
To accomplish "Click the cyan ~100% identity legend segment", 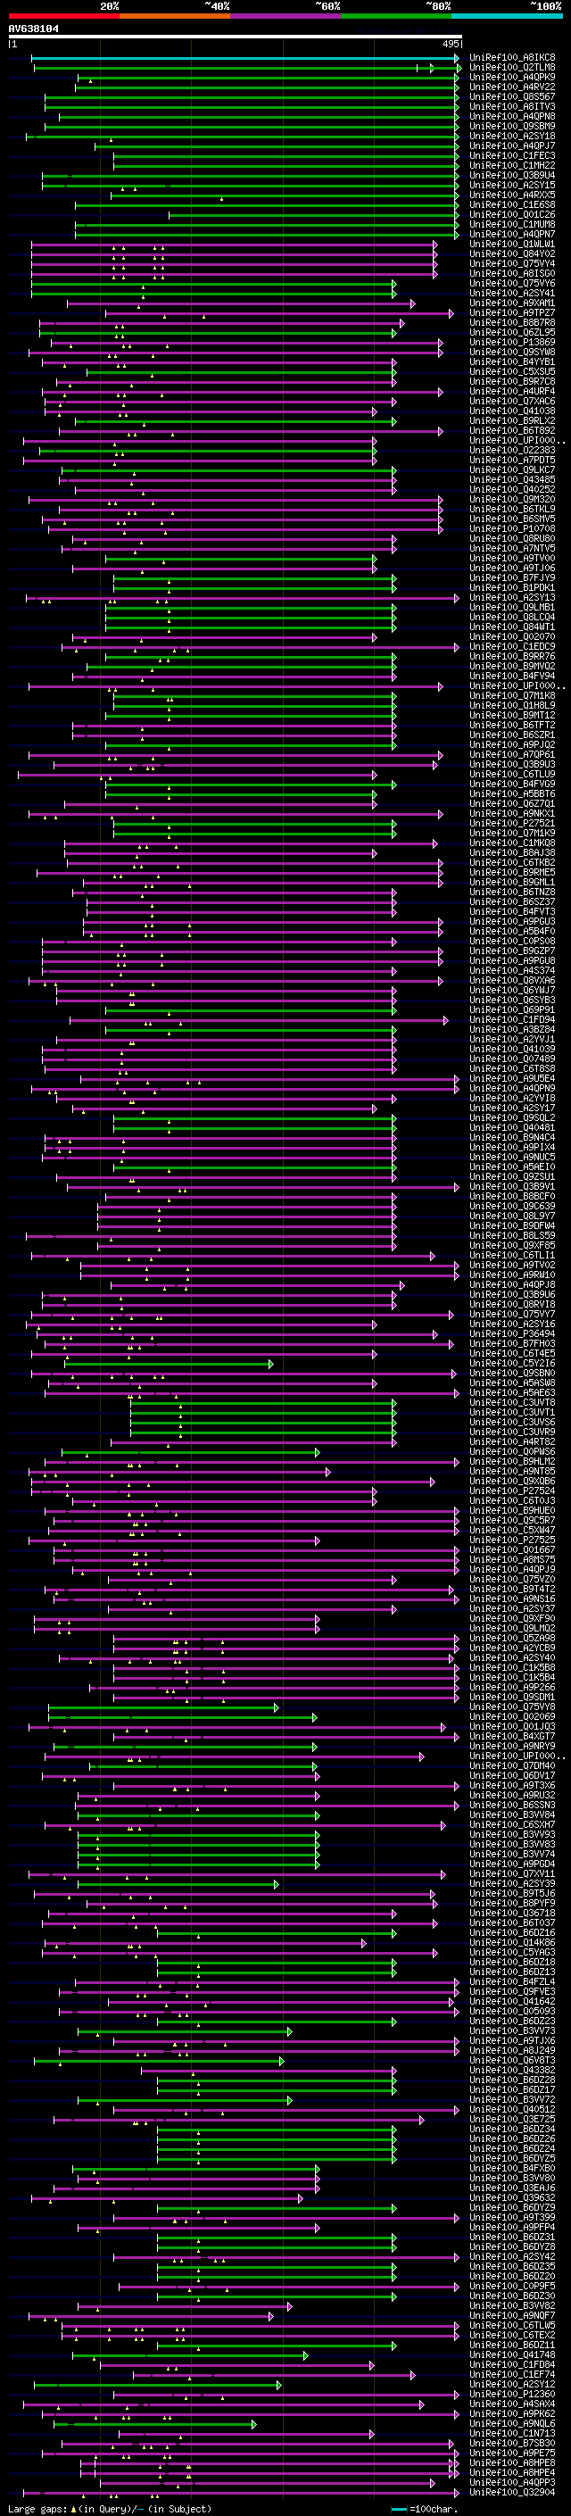I will point(508,17).
